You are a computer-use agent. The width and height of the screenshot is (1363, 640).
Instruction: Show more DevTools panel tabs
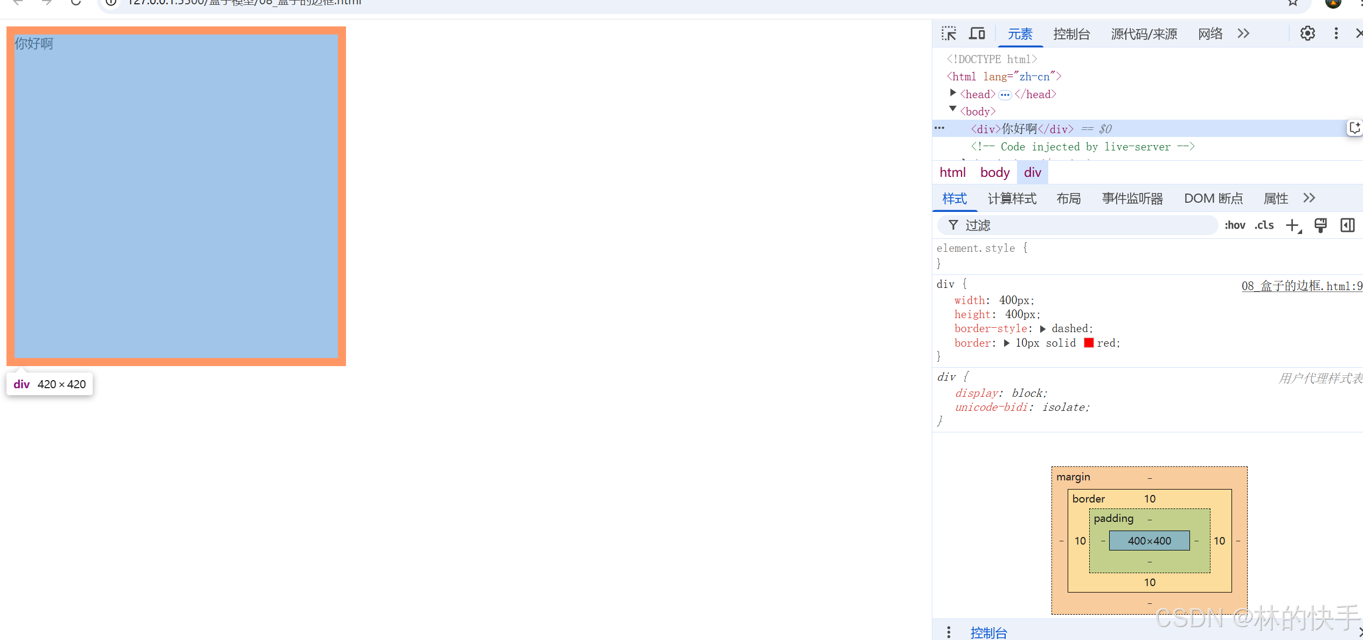(1243, 33)
